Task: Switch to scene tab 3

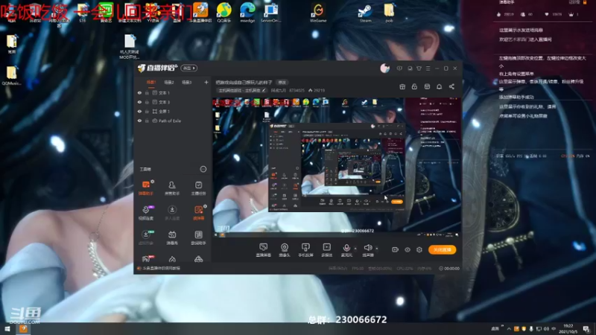Action: (186, 82)
